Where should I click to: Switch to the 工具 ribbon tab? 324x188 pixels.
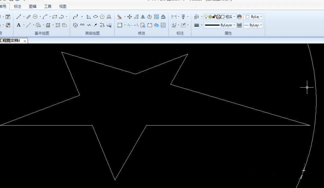[x=48, y=6]
